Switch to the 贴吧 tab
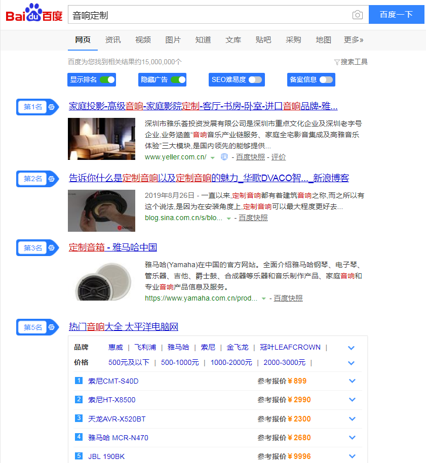Screen dimensions: 426x463 click(263, 40)
